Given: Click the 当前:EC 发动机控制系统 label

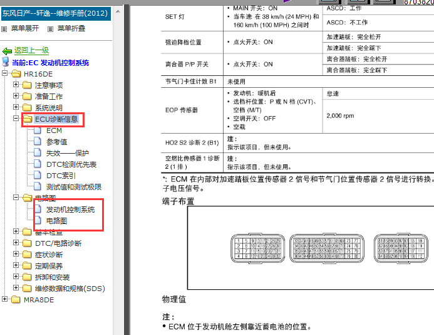Looking at the screenshot, I should point(50,63).
